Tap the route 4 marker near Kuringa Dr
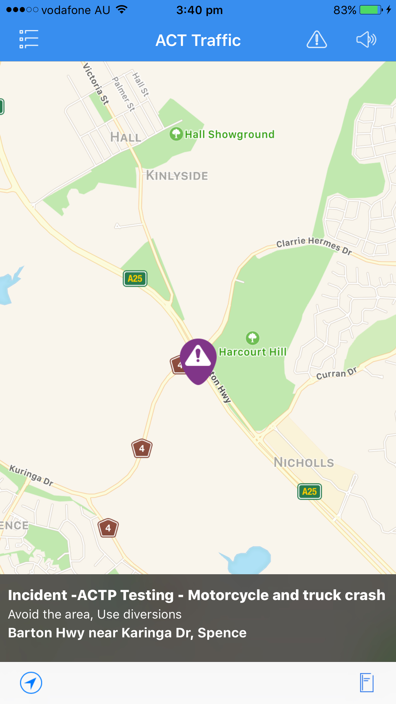Image resolution: width=396 pixels, height=704 pixels. tap(108, 528)
